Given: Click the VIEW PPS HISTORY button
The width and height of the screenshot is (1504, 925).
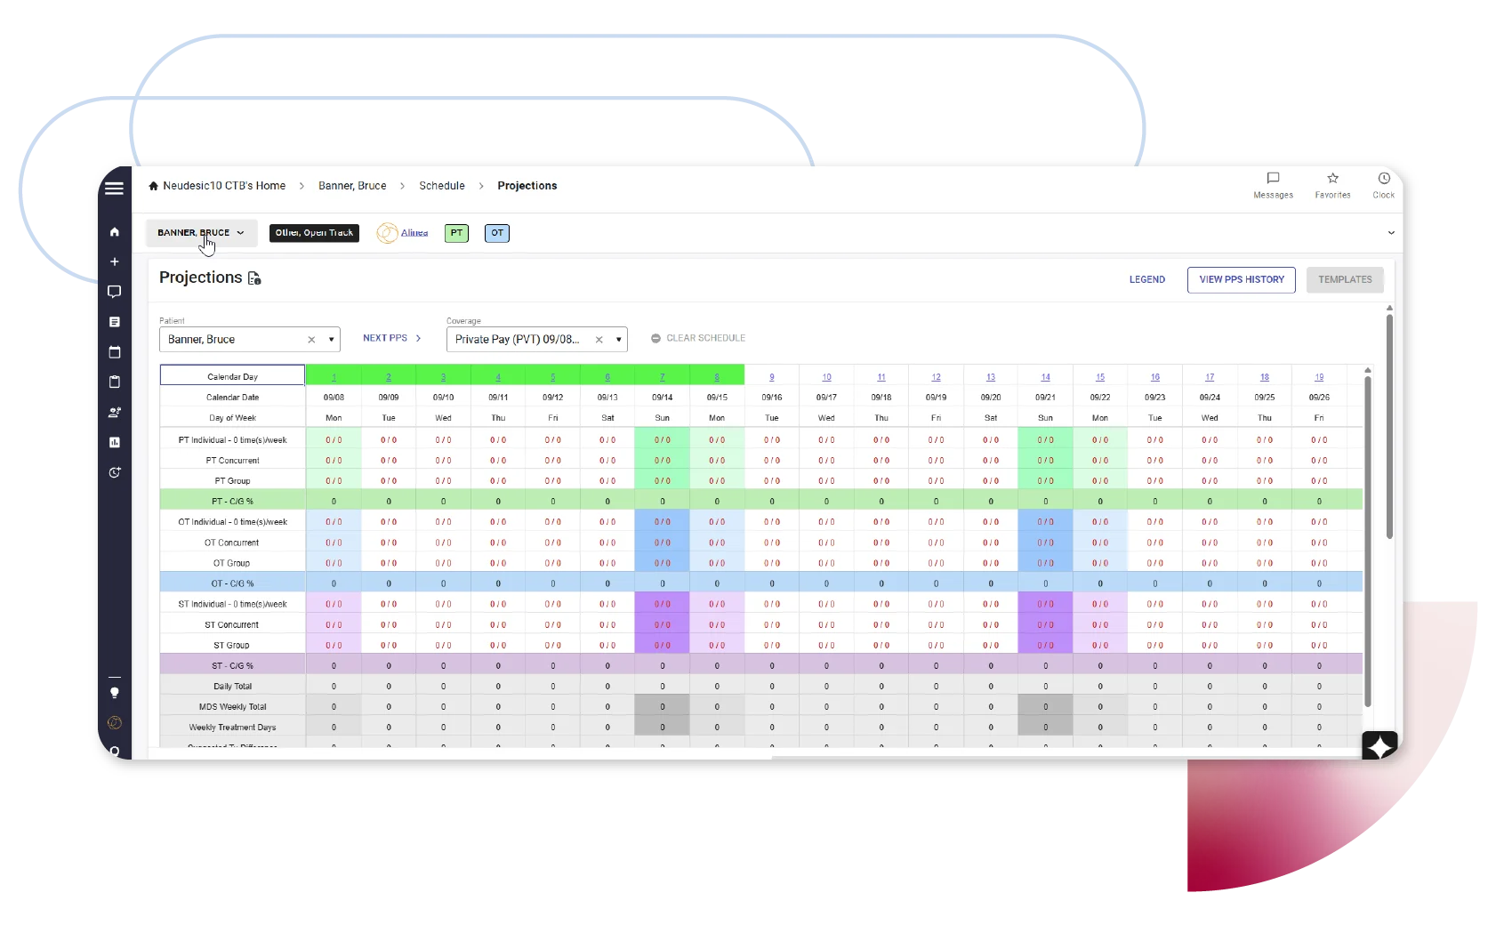Looking at the screenshot, I should tap(1241, 279).
